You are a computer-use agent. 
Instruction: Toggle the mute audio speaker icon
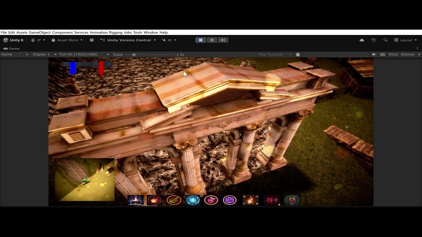tap(374, 54)
